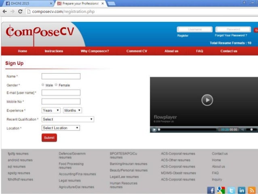
Task: Open a new browser tab
Action: point(111,4)
